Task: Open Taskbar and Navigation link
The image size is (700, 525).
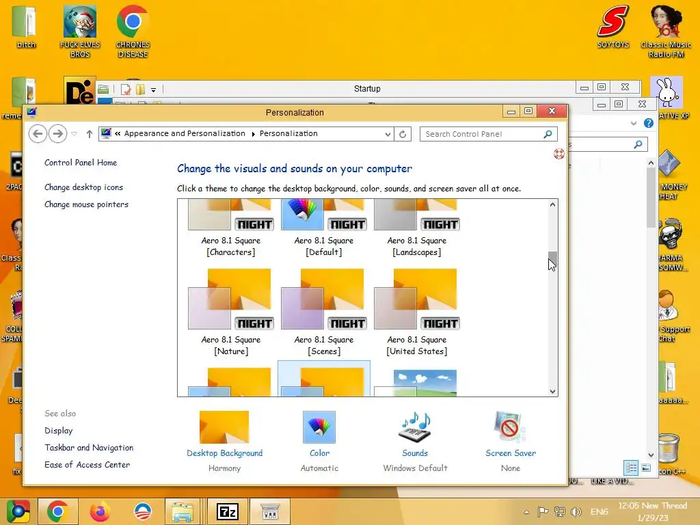Action: [x=89, y=447]
